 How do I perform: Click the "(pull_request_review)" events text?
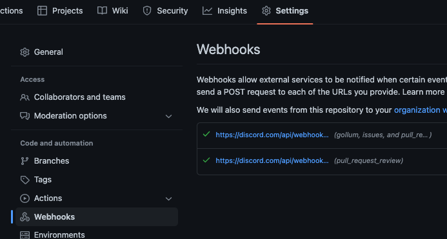[x=368, y=160]
